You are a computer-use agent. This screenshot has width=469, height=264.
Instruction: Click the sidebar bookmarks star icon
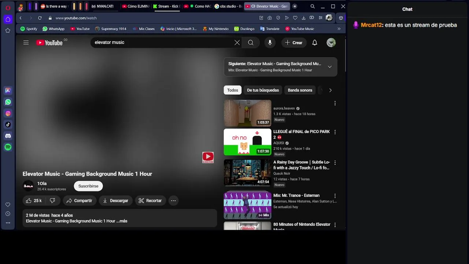8,30
